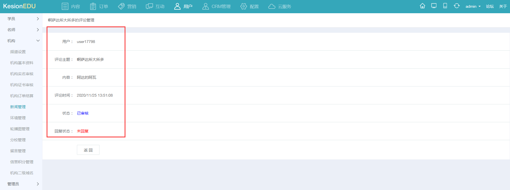Select 留言管理 in the sidebar
510x190 pixels.
[18, 151]
